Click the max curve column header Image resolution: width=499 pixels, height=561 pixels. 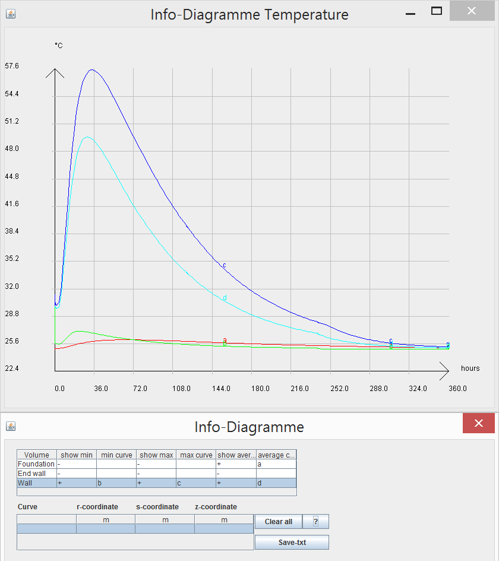pos(196,455)
